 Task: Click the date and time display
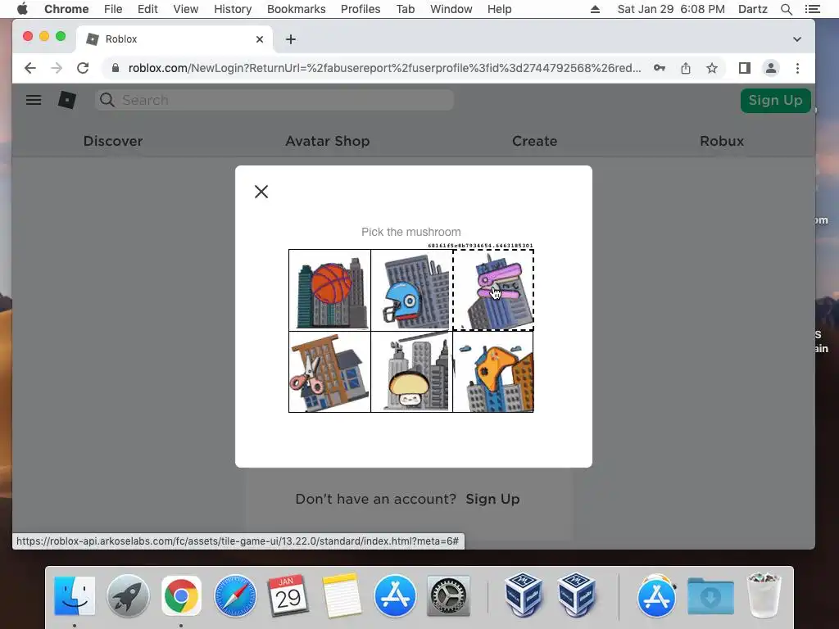[671, 9]
